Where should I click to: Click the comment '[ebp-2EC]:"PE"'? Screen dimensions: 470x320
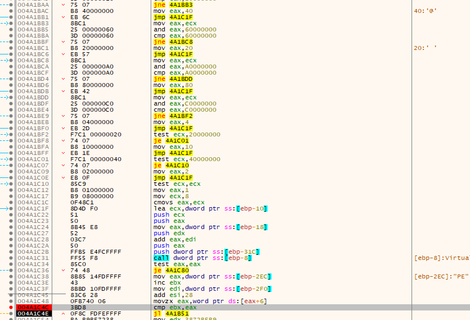pyautogui.click(x=441, y=277)
